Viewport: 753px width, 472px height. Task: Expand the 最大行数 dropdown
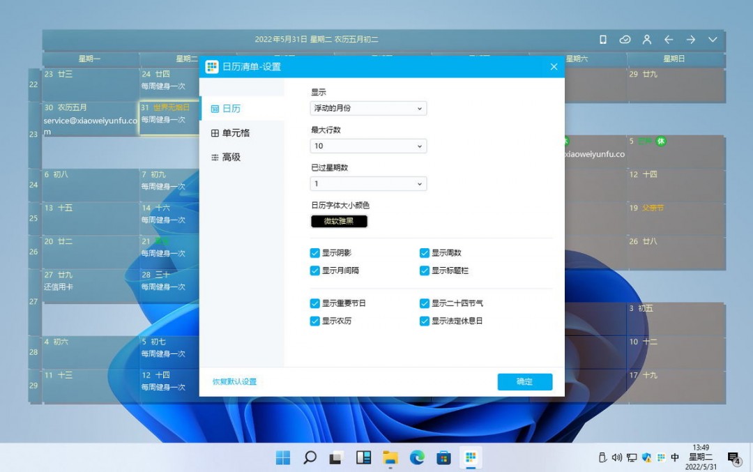pyautogui.click(x=367, y=146)
